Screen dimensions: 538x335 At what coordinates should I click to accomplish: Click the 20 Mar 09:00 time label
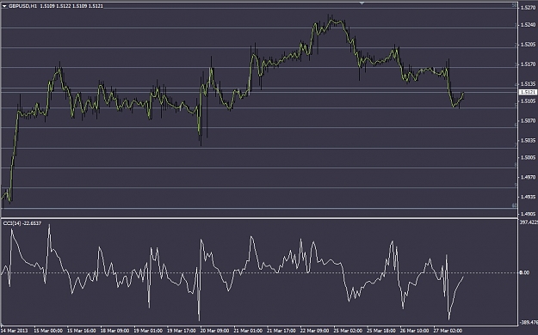coord(214,331)
